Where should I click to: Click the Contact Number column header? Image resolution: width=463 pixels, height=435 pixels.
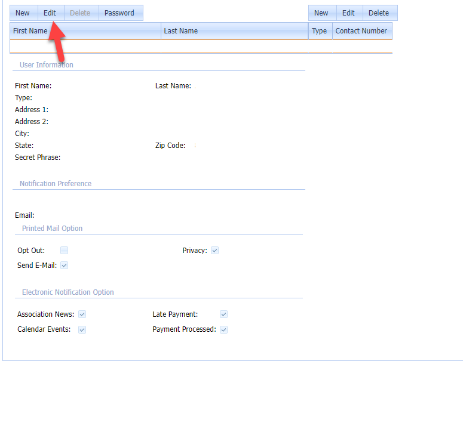(362, 31)
